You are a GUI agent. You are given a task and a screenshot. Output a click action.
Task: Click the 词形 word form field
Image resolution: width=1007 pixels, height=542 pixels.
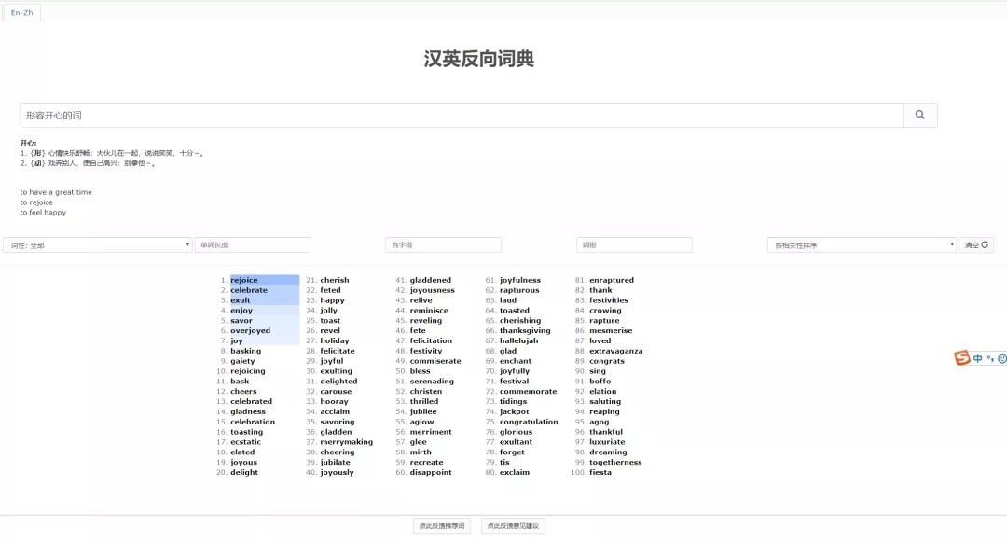coord(634,245)
